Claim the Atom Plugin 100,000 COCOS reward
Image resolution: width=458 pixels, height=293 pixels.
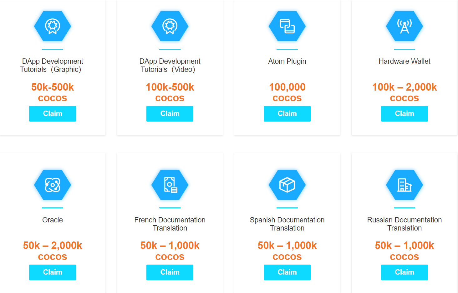[x=287, y=114]
